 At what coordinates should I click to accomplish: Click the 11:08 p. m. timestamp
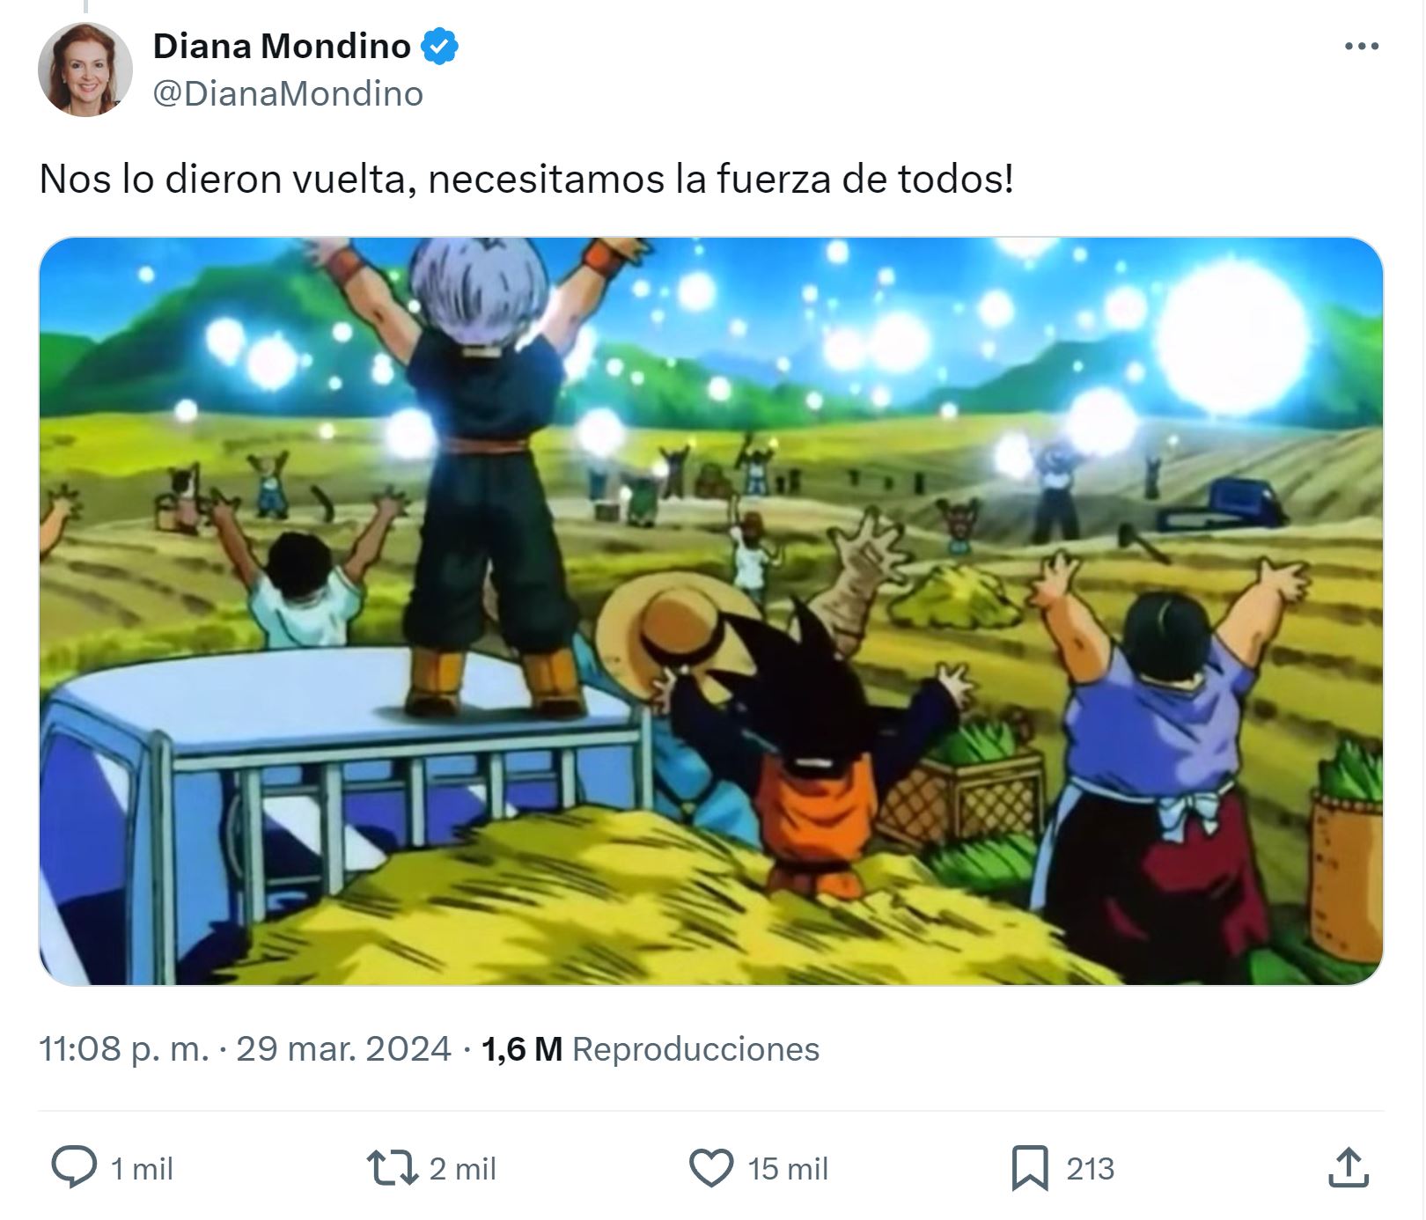(124, 1048)
